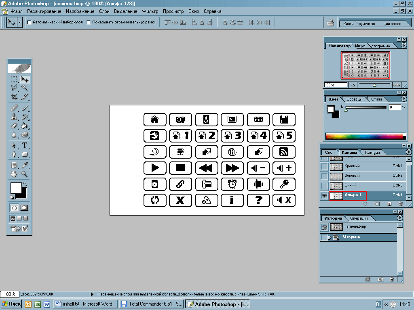Show the Красный channel visibility box

pyautogui.click(x=324, y=166)
